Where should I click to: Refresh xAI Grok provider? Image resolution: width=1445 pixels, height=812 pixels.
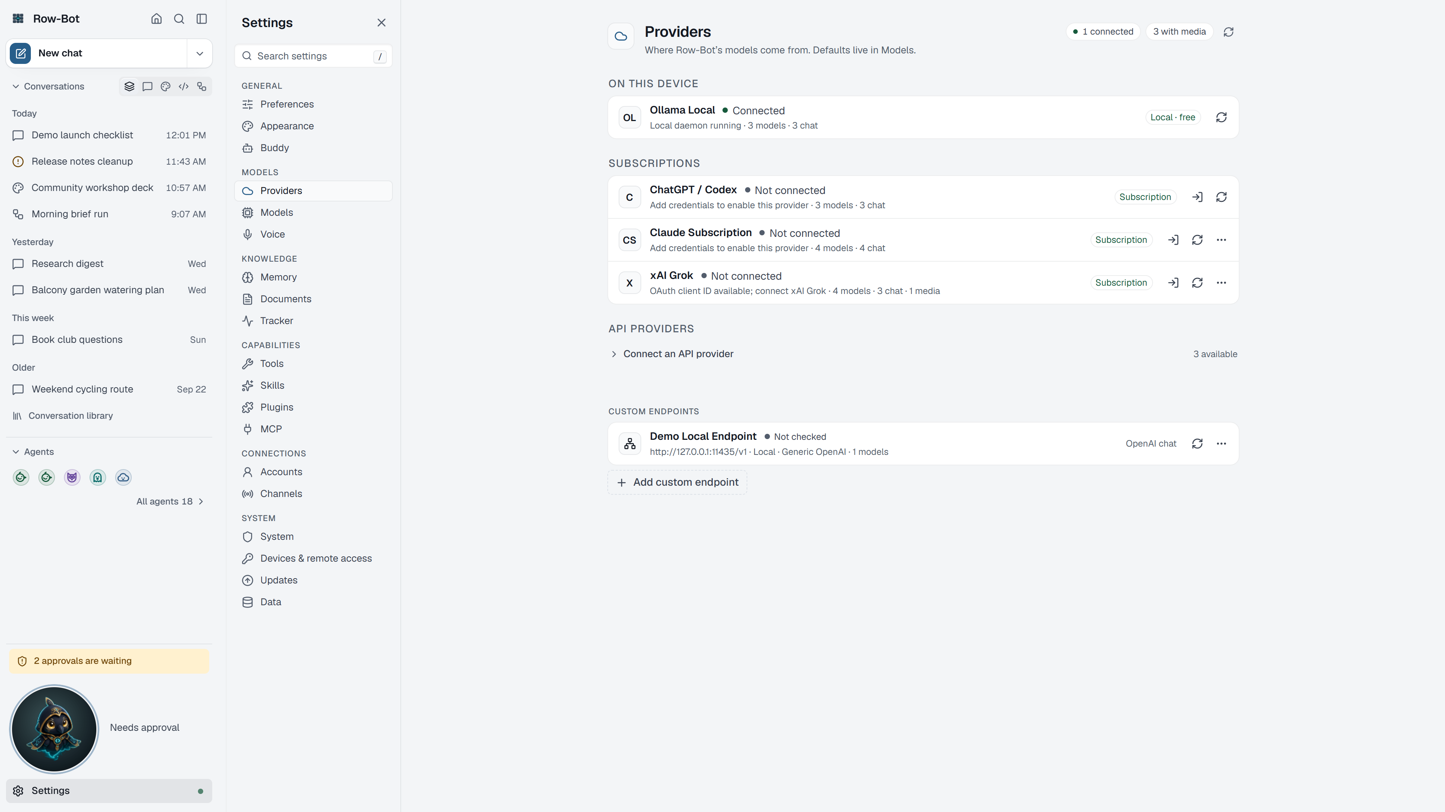[x=1197, y=283]
